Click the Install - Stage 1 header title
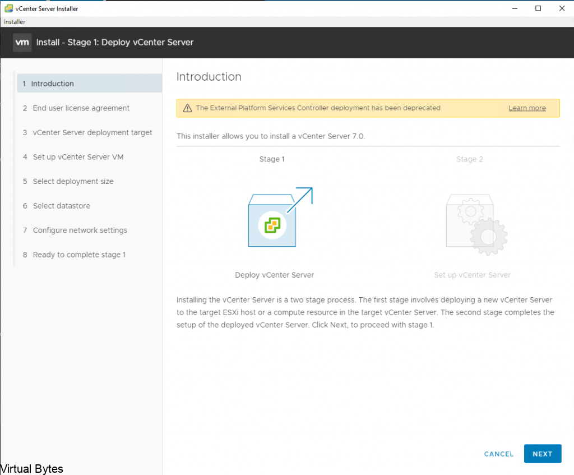Viewport: 574px width, 475px height. click(114, 43)
